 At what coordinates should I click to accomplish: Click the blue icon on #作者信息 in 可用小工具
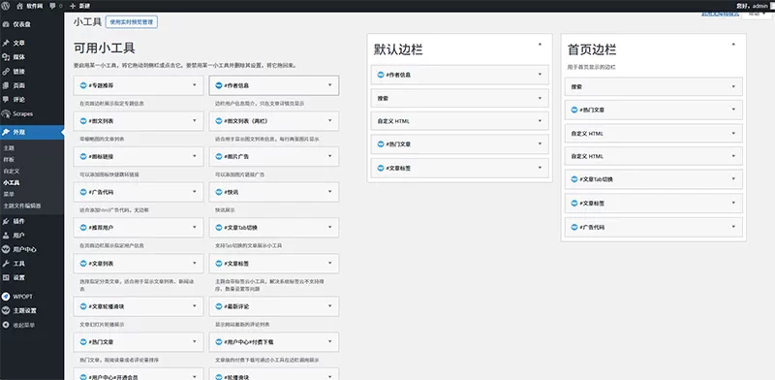click(x=219, y=85)
